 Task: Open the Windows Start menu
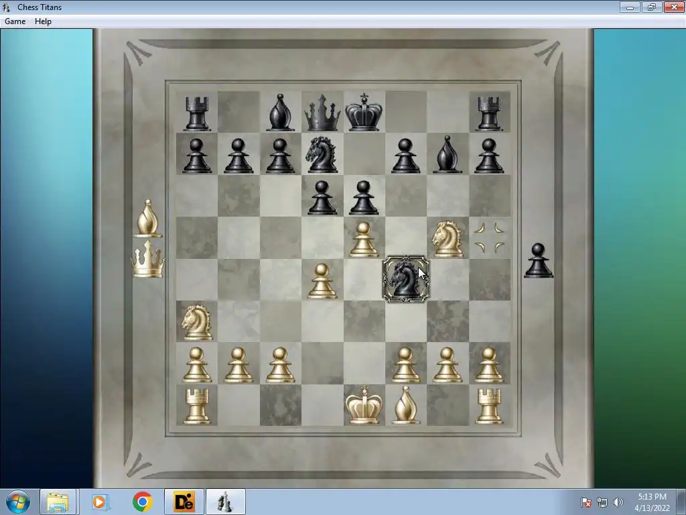[x=17, y=502]
